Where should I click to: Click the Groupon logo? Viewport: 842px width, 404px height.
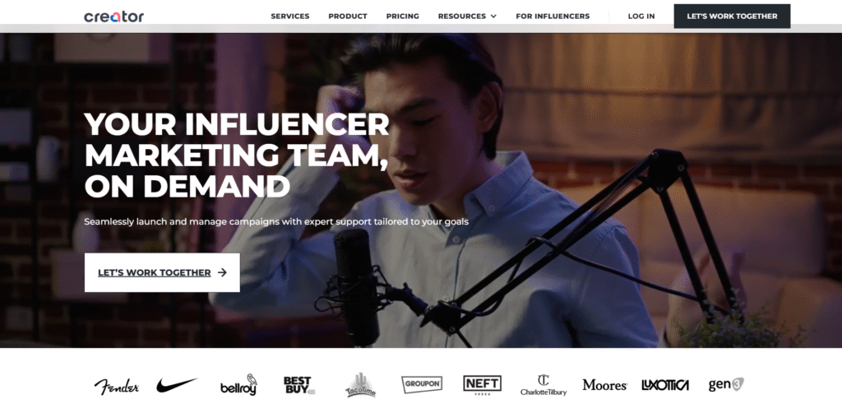422,384
